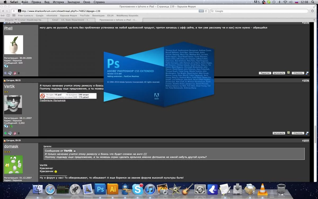Open Photoshop from the Dock
Viewport: 318px width, 199px height.
100,189
